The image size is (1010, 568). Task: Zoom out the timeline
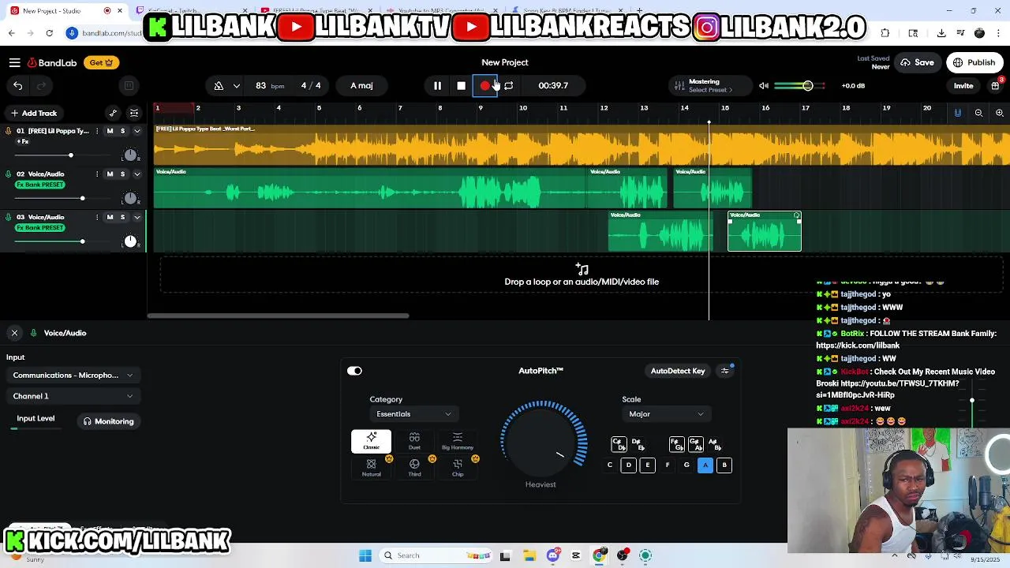[978, 113]
